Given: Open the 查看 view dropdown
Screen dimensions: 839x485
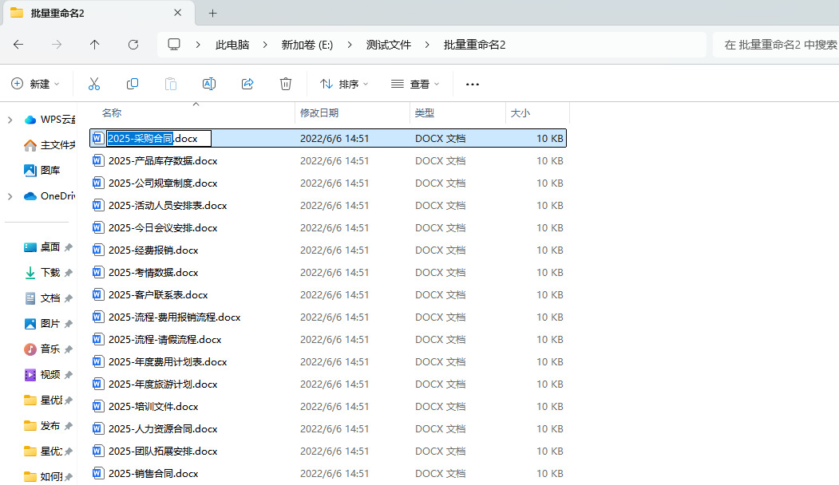Looking at the screenshot, I should coord(415,84).
